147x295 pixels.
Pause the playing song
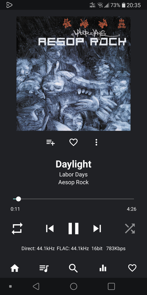(x=73, y=228)
